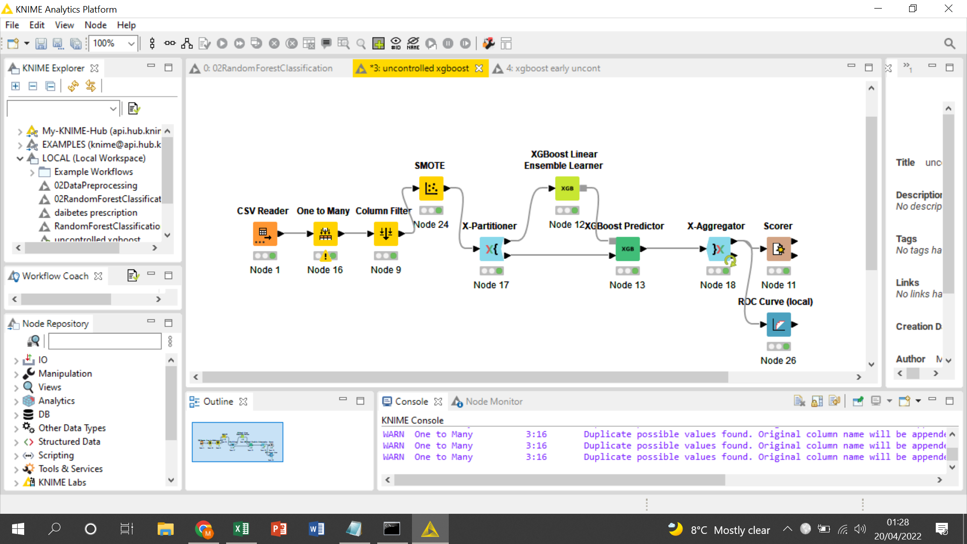The image size is (967, 544).
Task: Toggle fuzzy search icon in Node Repository
Action: (x=33, y=342)
